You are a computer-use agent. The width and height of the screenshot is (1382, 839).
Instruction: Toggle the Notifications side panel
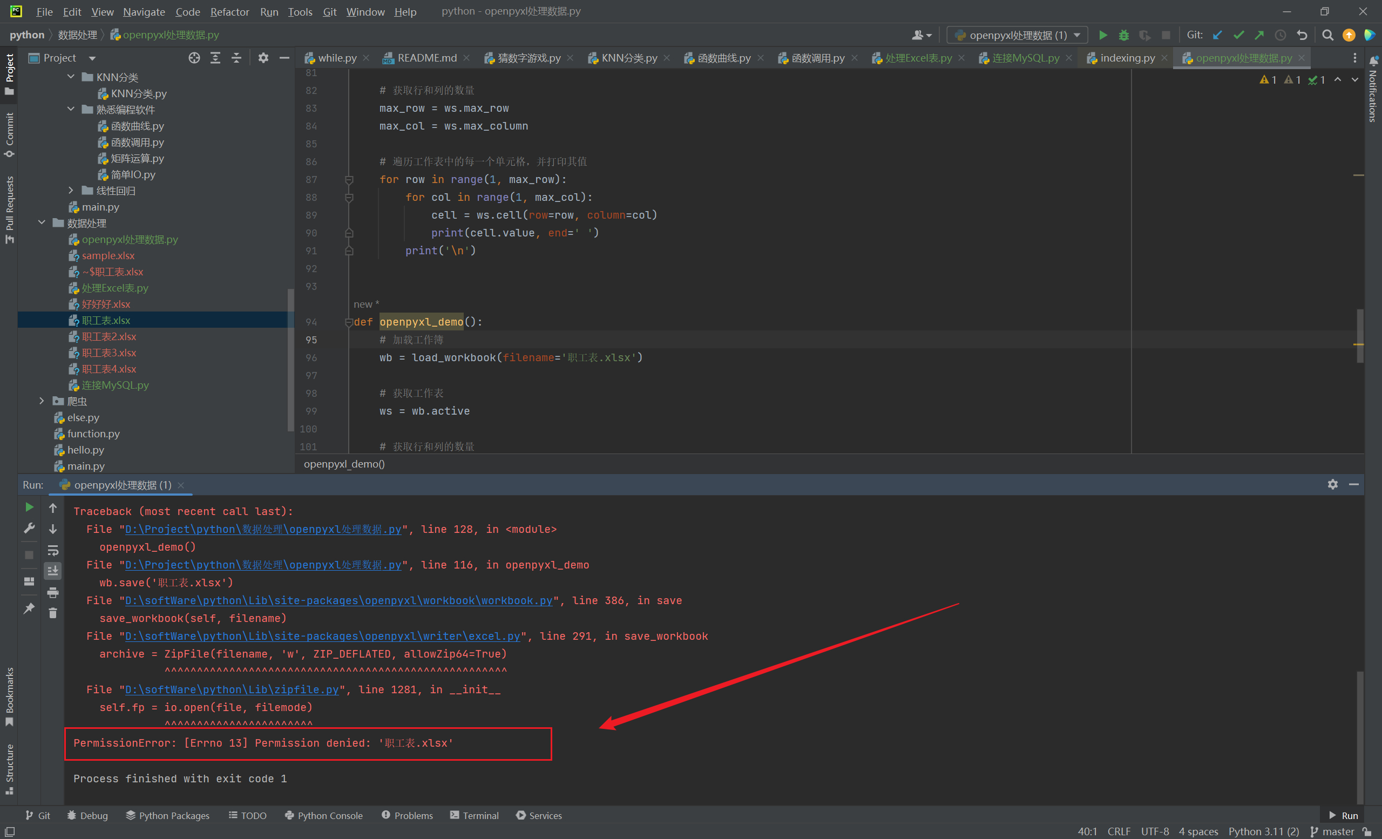click(x=1373, y=89)
